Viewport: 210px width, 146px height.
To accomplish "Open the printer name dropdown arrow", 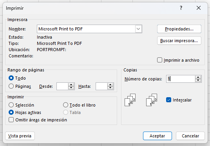I will click(x=138, y=29).
